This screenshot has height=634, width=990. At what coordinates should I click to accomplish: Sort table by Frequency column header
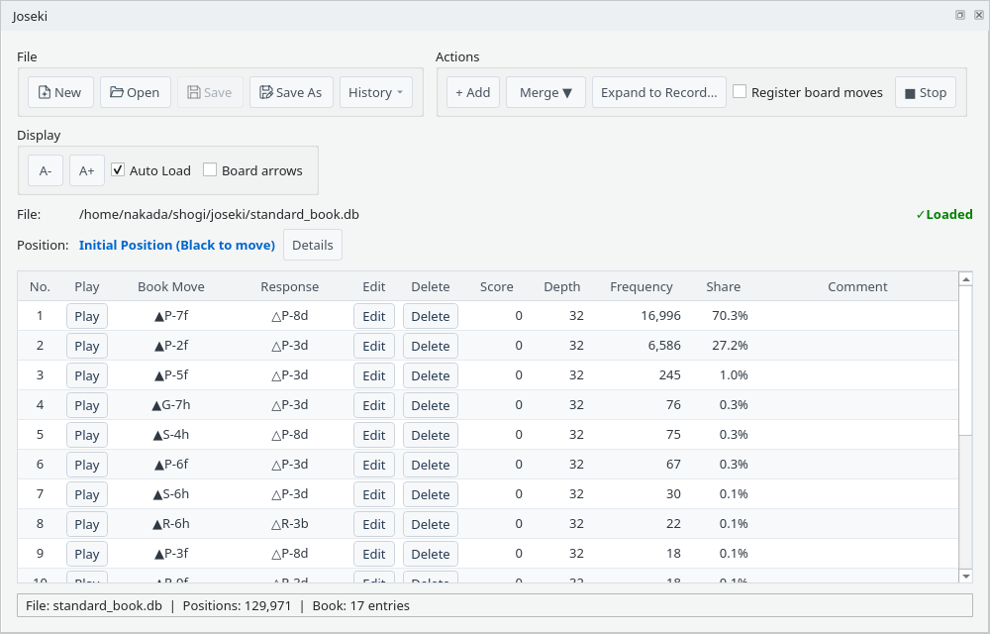pos(641,286)
